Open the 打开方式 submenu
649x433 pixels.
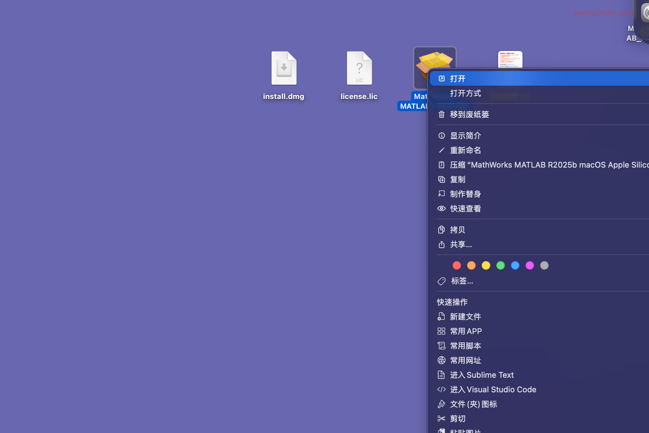540,93
